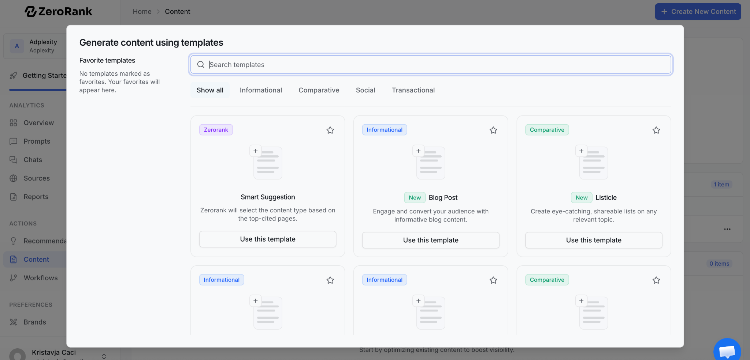Click the ZeroRank logo

[59, 12]
